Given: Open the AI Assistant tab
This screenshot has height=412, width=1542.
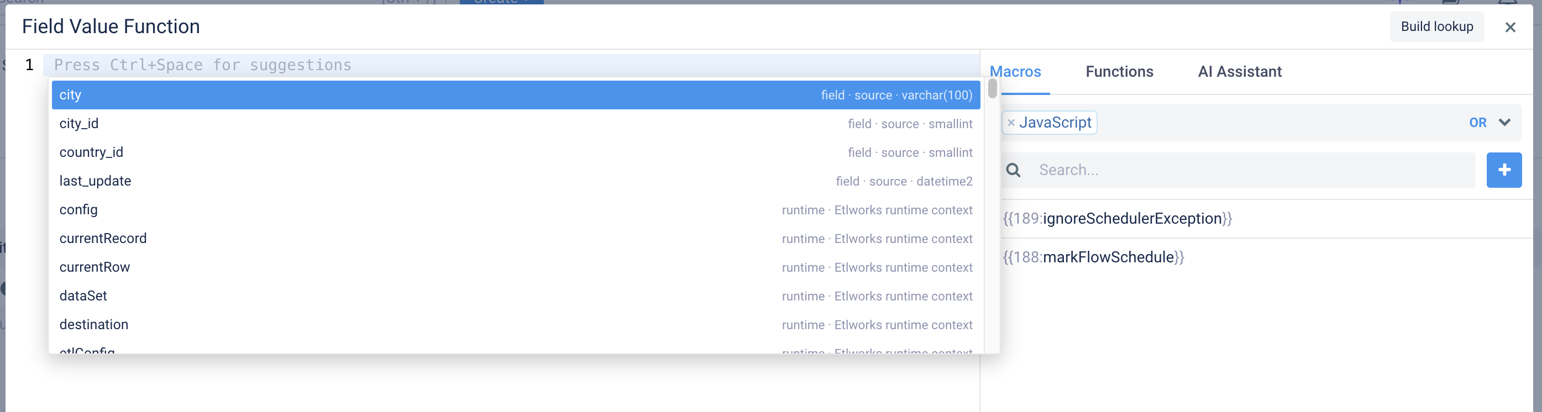Looking at the screenshot, I should click(x=1240, y=72).
